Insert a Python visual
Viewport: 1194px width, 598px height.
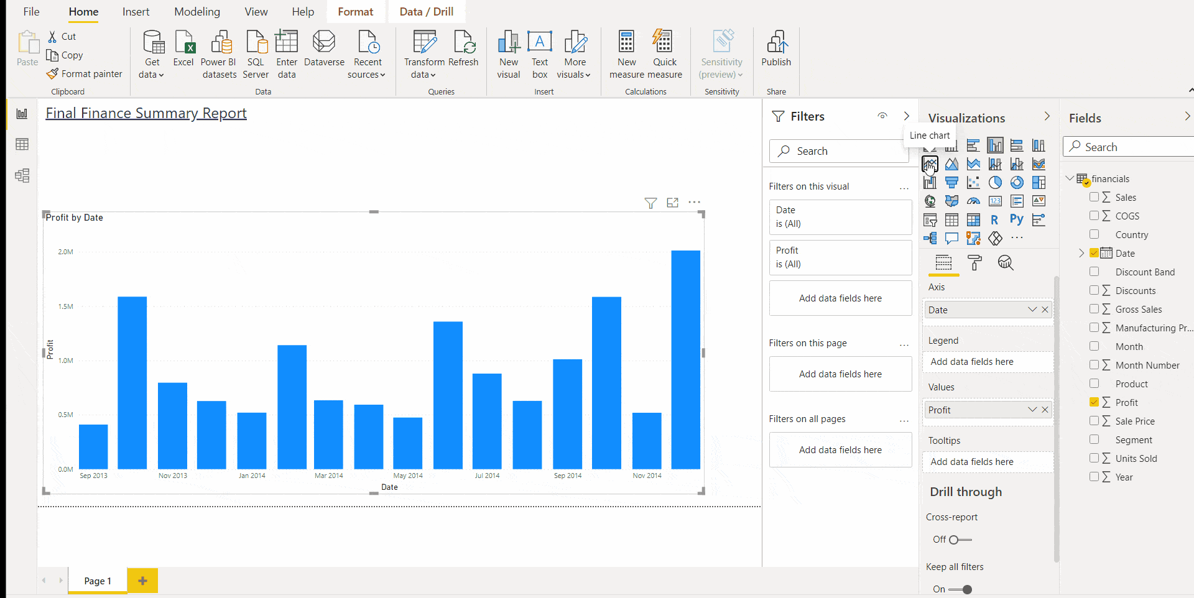point(1017,219)
